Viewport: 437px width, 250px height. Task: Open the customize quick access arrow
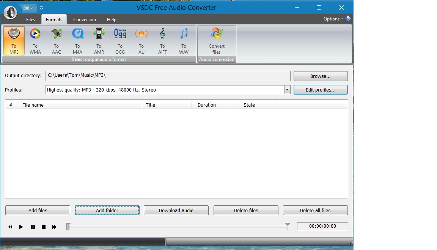(41, 8)
